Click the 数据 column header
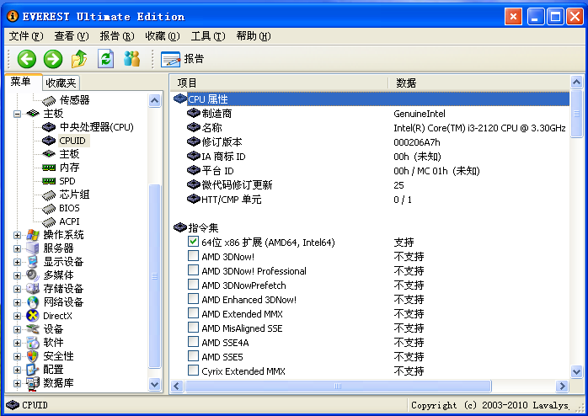This screenshot has width=588, height=416. tap(478, 83)
